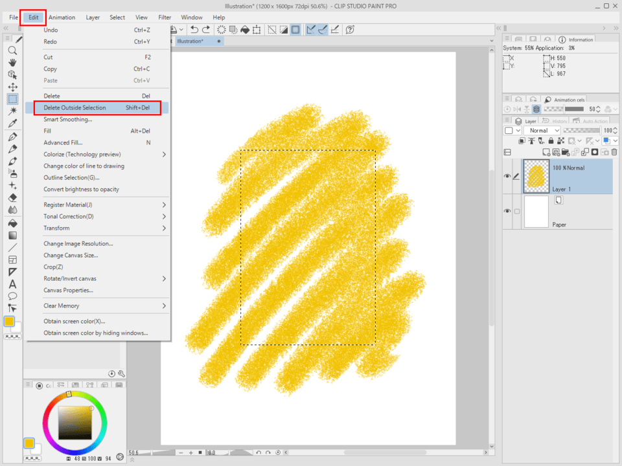Delete layer using trash can icon
Screen dimensions: 622x466
tap(614, 152)
